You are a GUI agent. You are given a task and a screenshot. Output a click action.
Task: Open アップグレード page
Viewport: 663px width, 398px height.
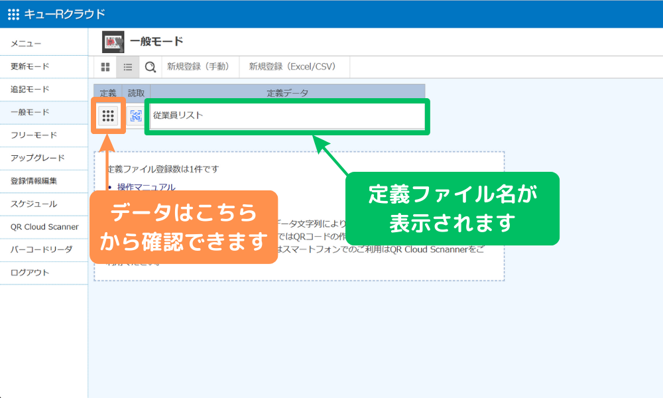tap(44, 158)
